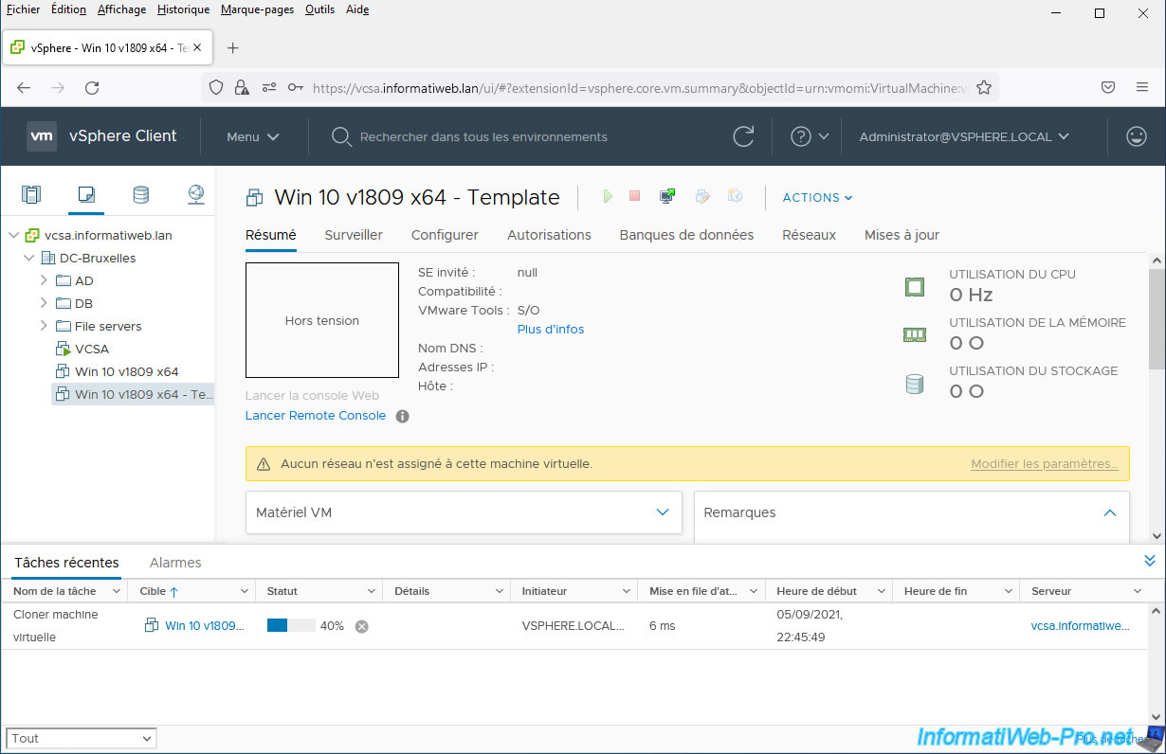Open the Statut column filter dropdown
The height and width of the screenshot is (754, 1166).
[373, 591]
